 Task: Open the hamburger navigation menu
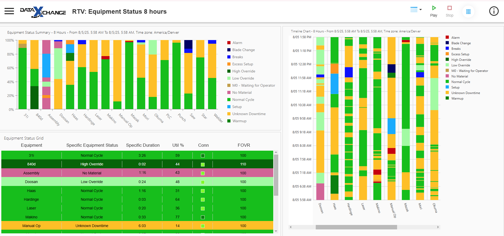9,11
